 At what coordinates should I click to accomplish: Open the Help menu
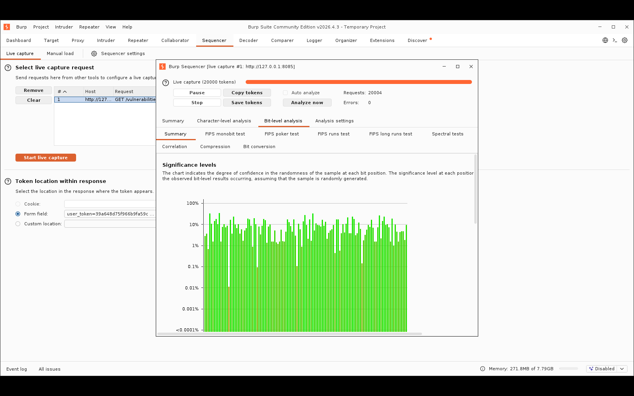coord(127,27)
